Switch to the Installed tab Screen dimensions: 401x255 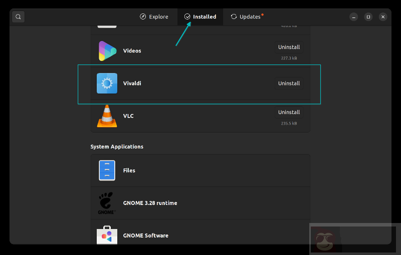click(x=200, y=17)
